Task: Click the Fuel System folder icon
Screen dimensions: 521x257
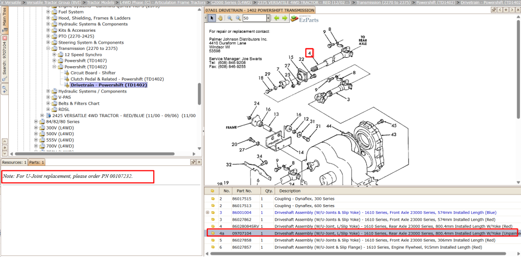Action: point(55,12)
